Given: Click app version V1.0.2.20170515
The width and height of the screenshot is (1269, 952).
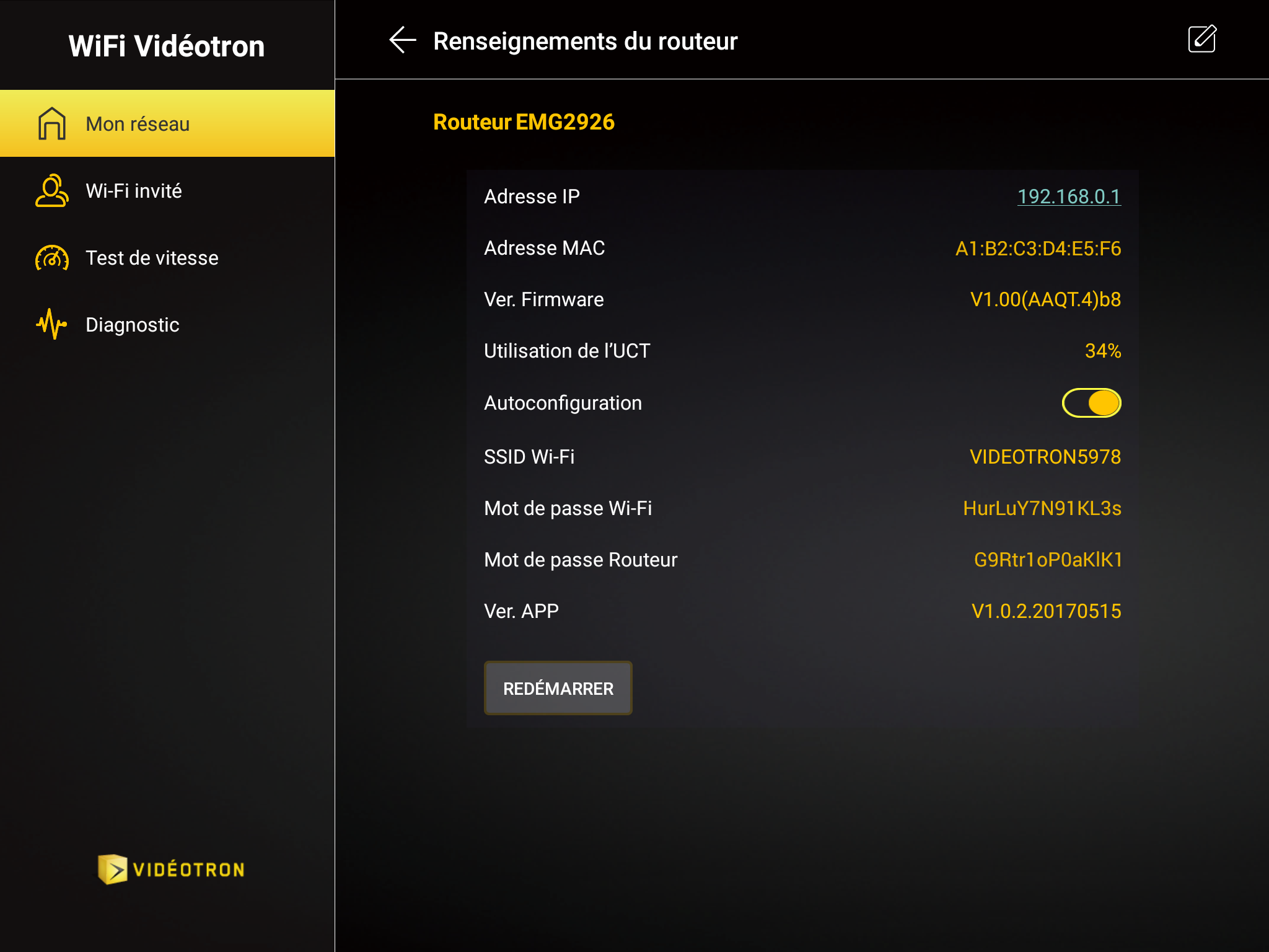Looking at the screenshot, I should [x=1046, y=611].
